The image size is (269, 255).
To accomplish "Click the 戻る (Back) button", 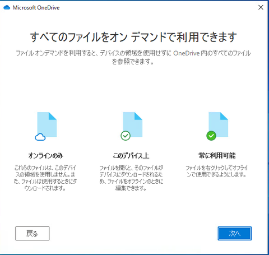I will [33, 233].
